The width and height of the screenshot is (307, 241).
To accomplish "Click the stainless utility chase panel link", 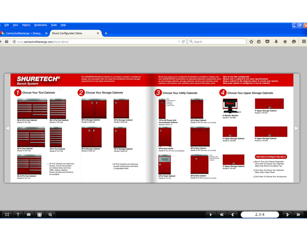I will pyautogui.click(x=269, y=171).
